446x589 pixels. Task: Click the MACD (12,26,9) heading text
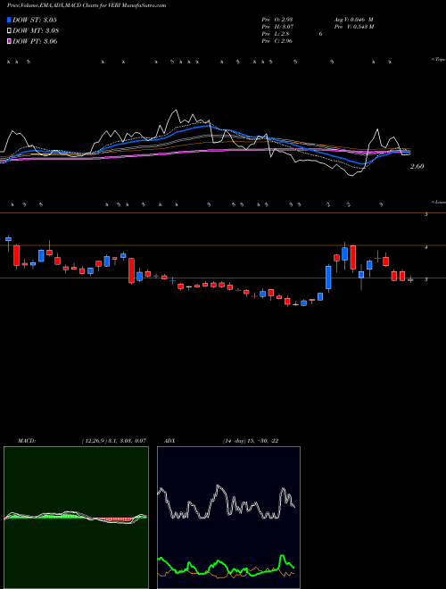click(x=81, y=441)
